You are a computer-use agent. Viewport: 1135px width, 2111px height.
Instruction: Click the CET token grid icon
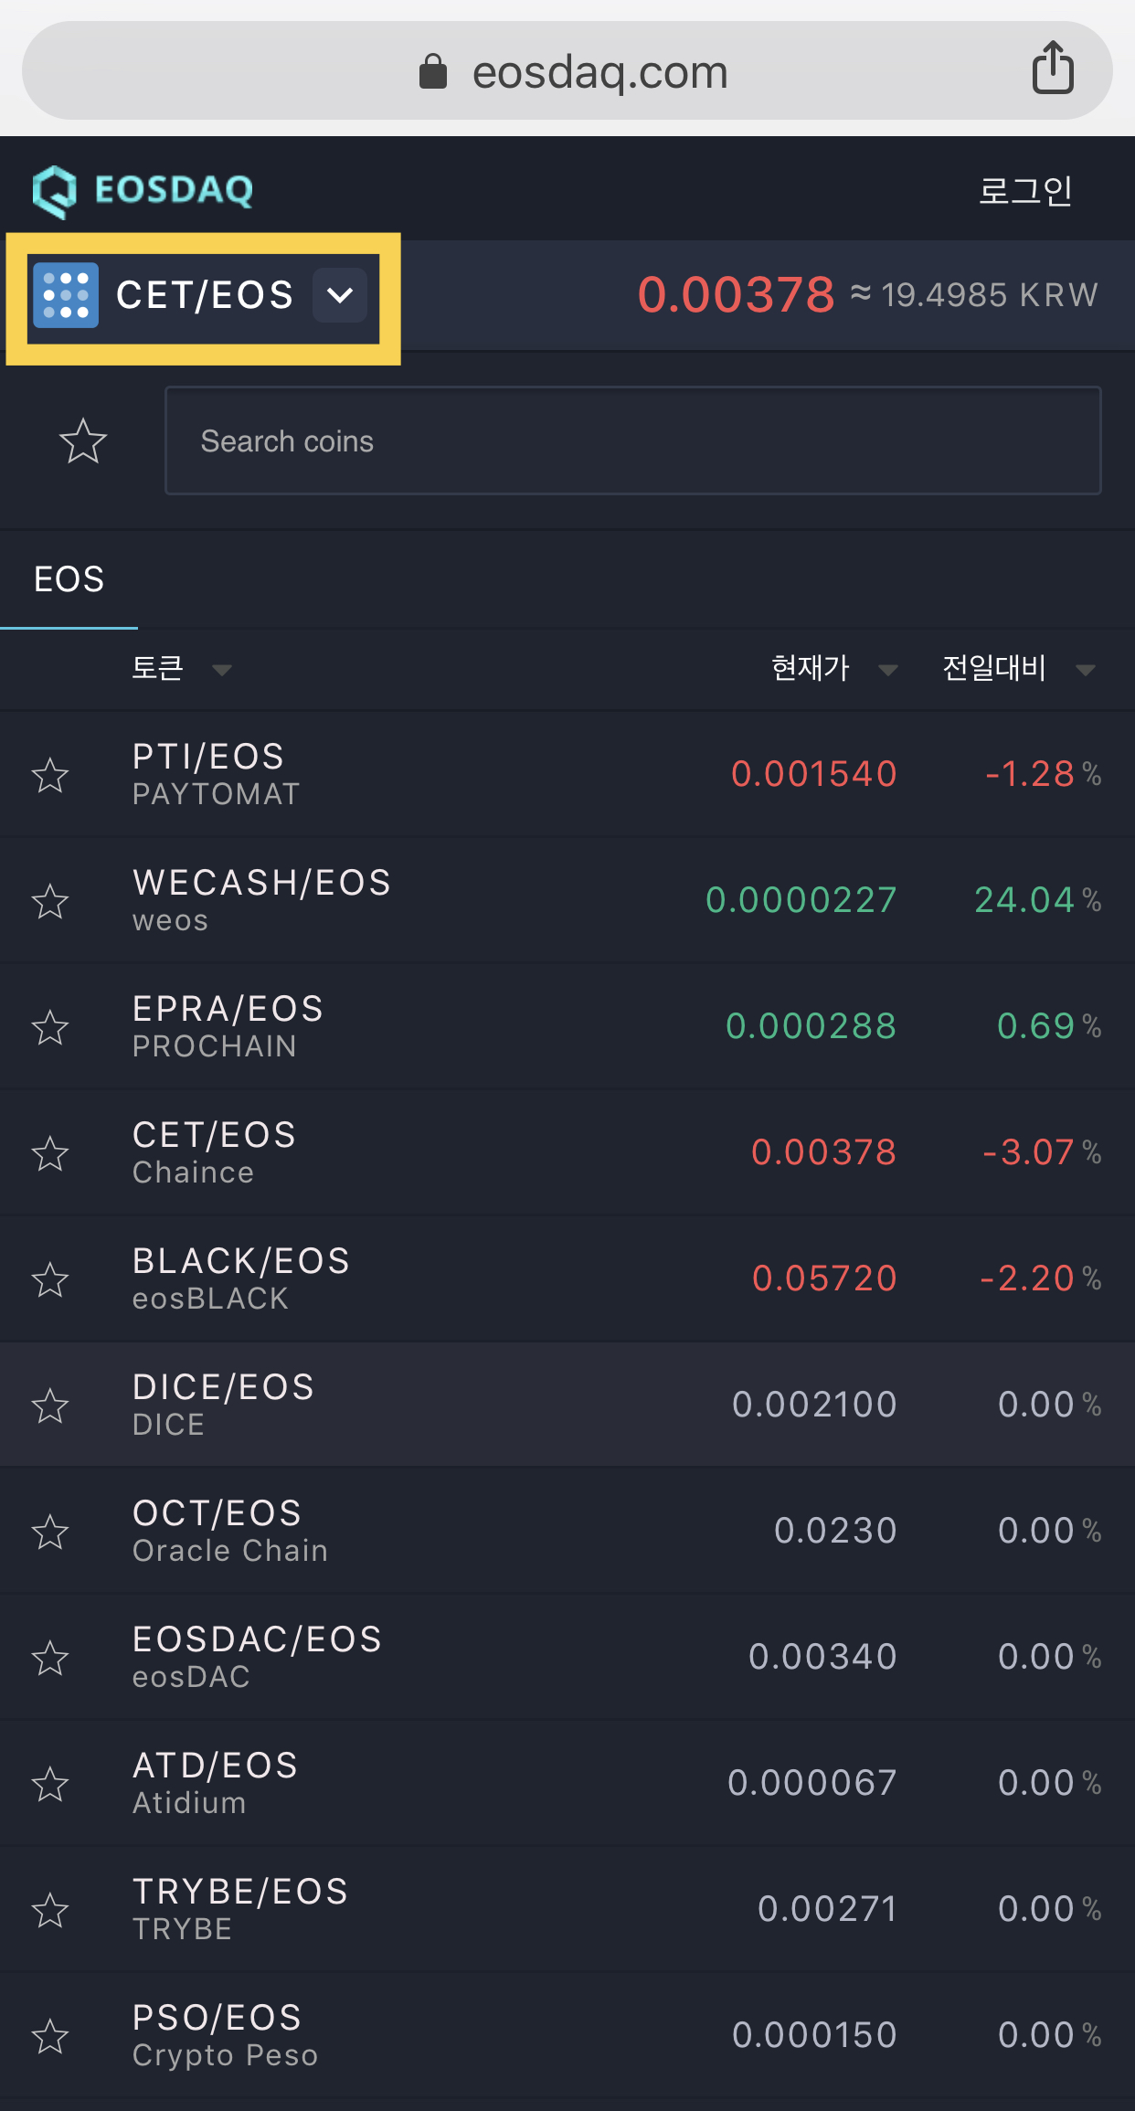(x=66, y=295)
